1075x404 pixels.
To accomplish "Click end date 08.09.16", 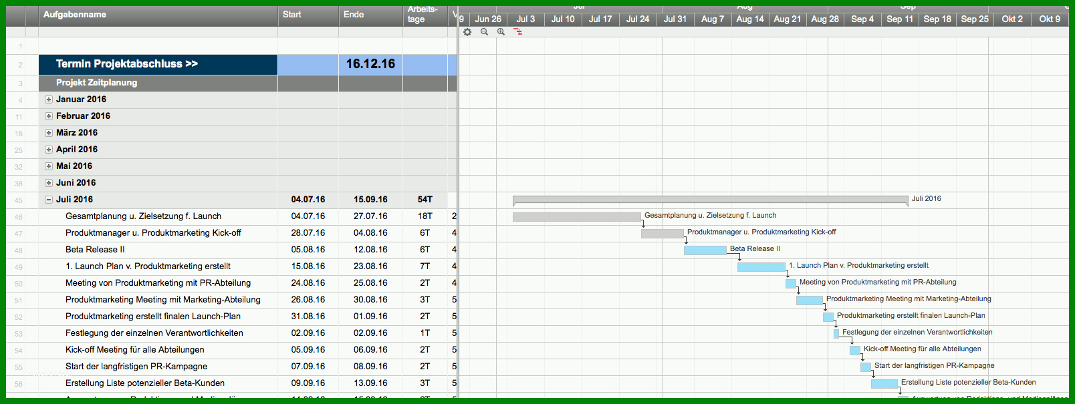I will (x=371, y=367).
